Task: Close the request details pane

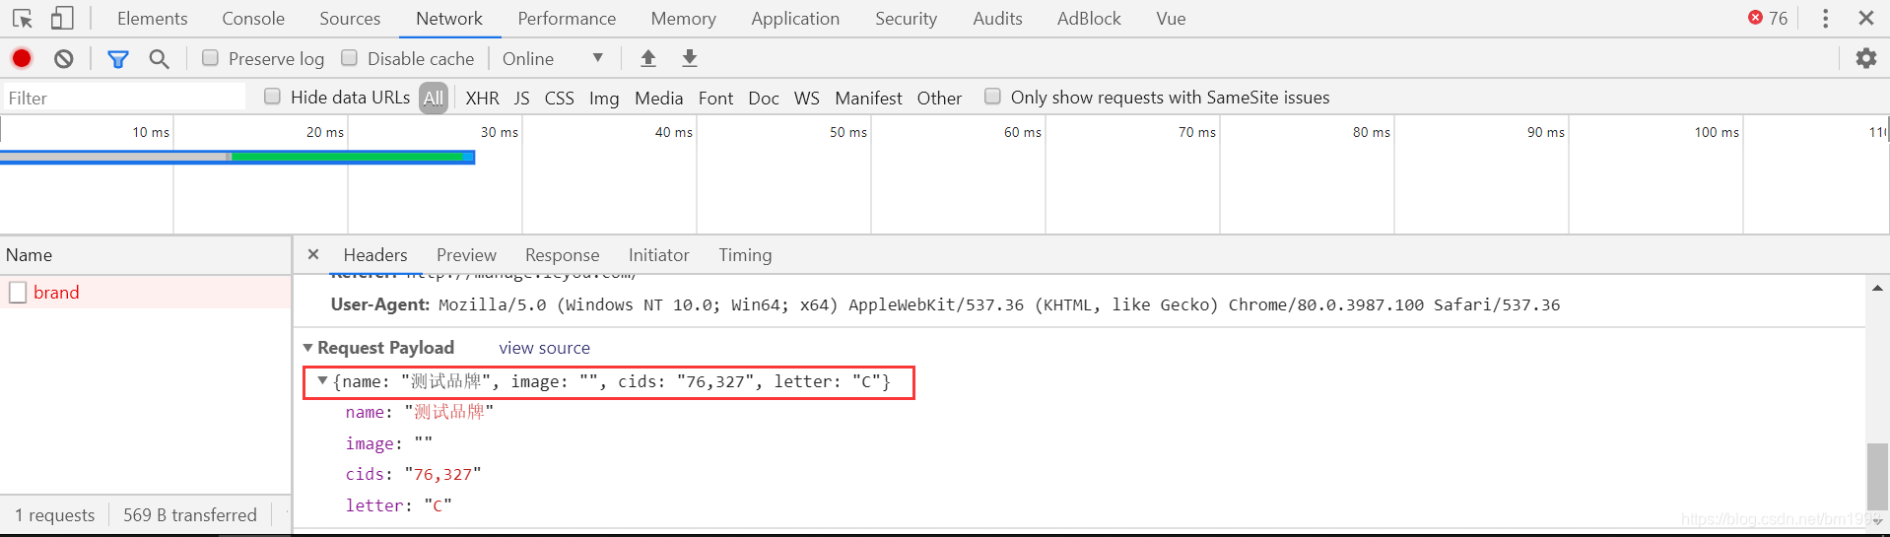Action: [313, 254]
